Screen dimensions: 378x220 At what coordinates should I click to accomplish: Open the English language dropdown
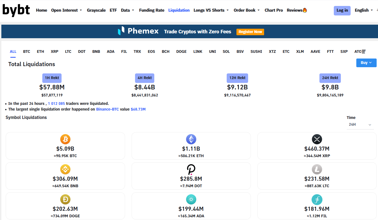[364, 10]
